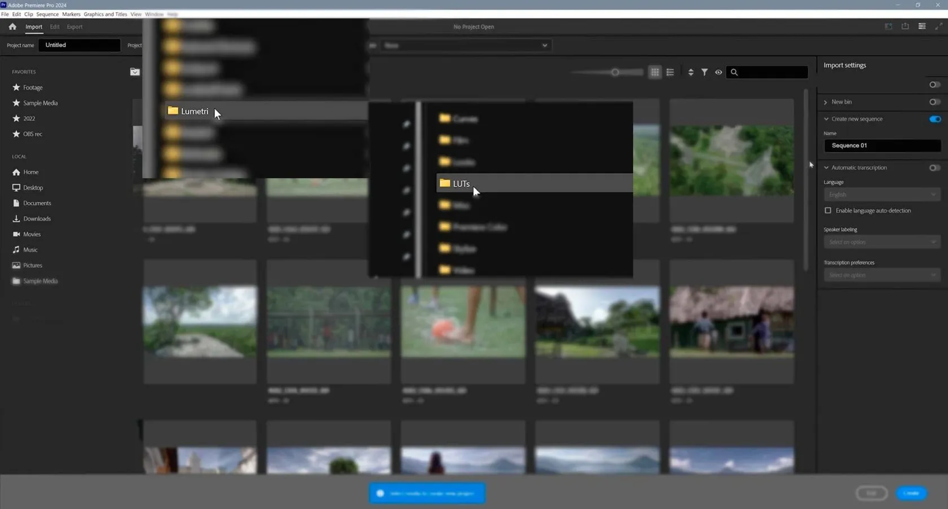Image resolution: width=948 pixels, height=509 pixels.
Task: Click the Project name input field
Action: coord(79,45)
